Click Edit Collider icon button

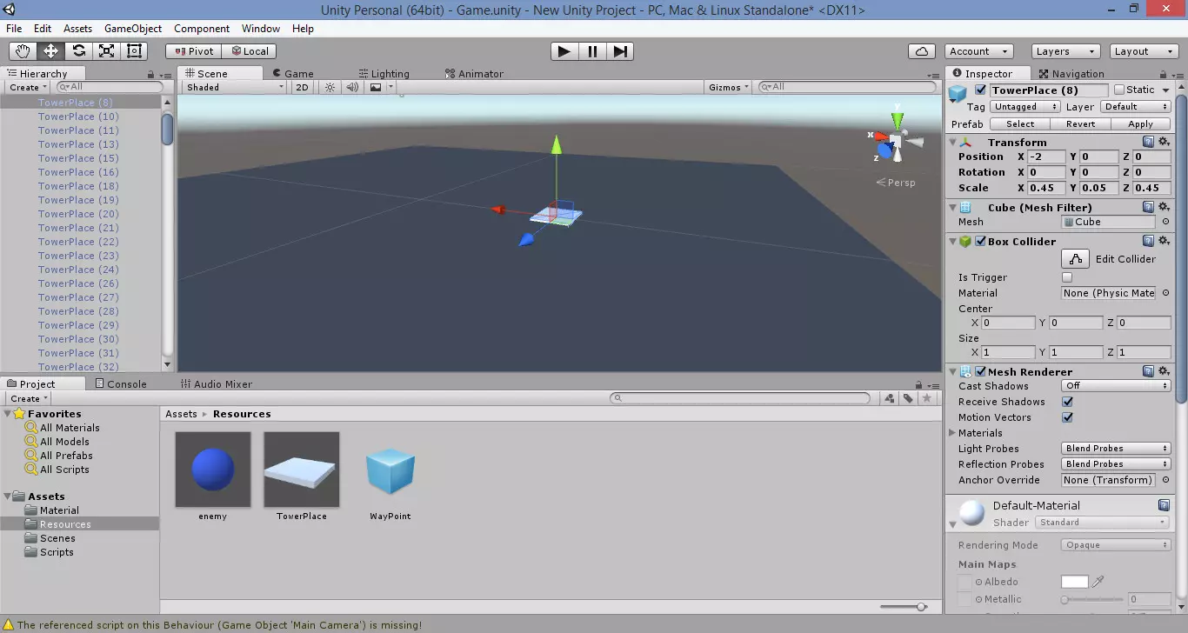[x=1075, y=259]
